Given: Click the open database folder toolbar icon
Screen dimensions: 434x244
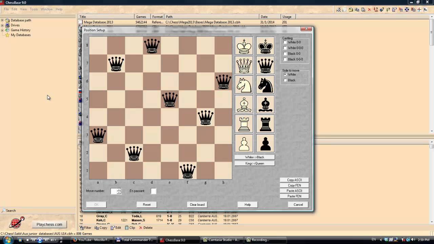Looking at the screenshot, I should [x=351, y=9].
